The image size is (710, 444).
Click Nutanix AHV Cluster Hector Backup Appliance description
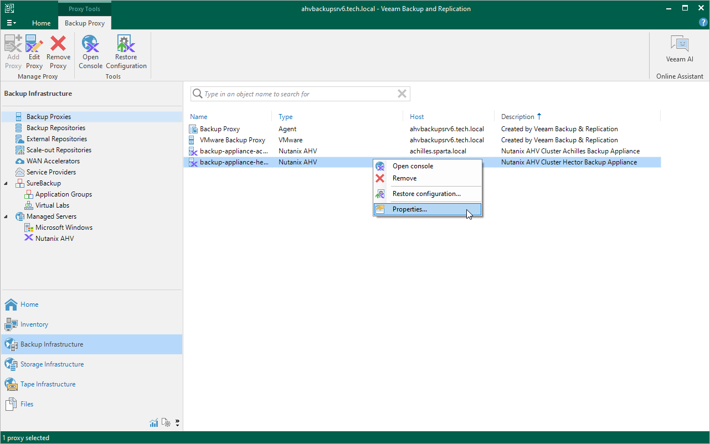click(x=569, y=162)
